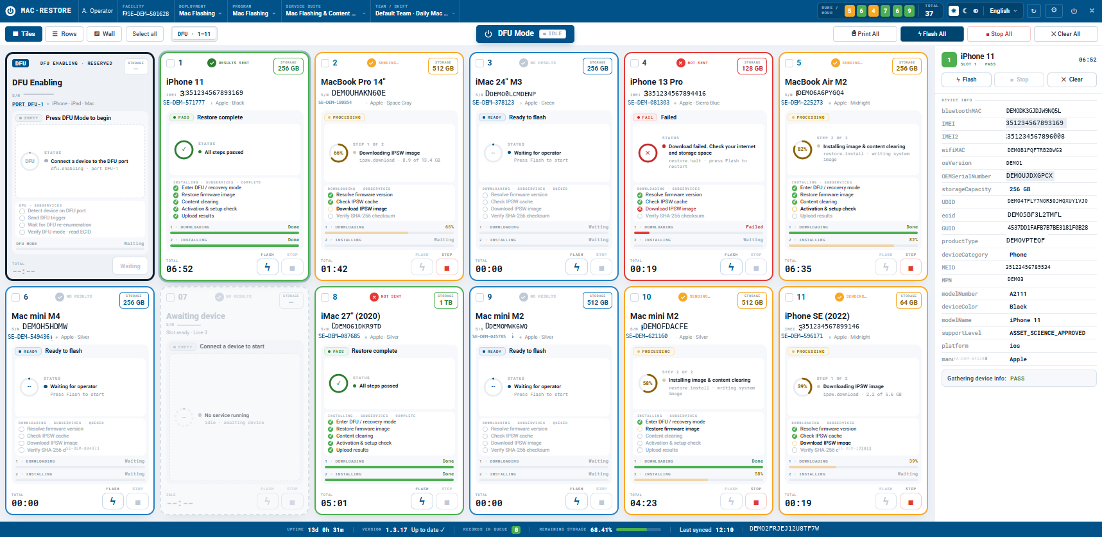Stop the iPhone SE (2022) flashing
Image resolution: width=1102 pixels, height=537 pixels.
pyautogui.click(x=911, y=502)
